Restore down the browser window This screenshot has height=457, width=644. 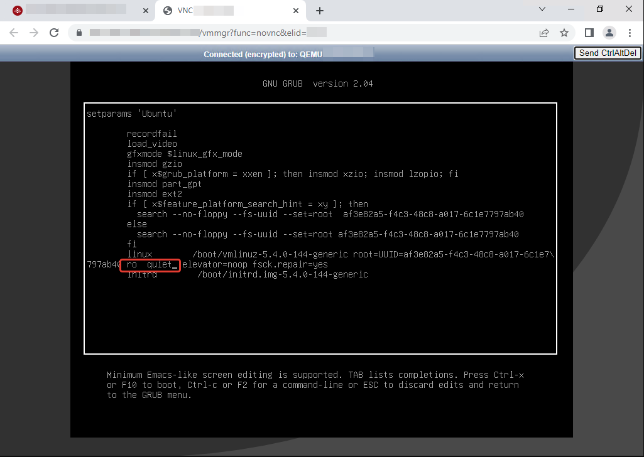[599, 9]
